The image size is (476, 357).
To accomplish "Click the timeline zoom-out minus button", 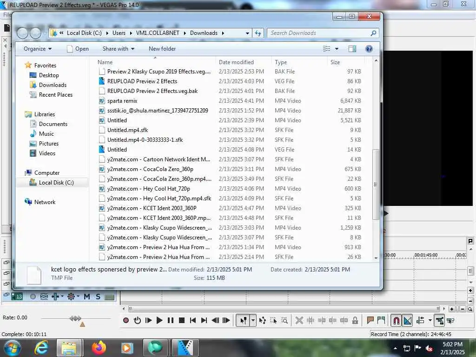I will click(463, 309).
